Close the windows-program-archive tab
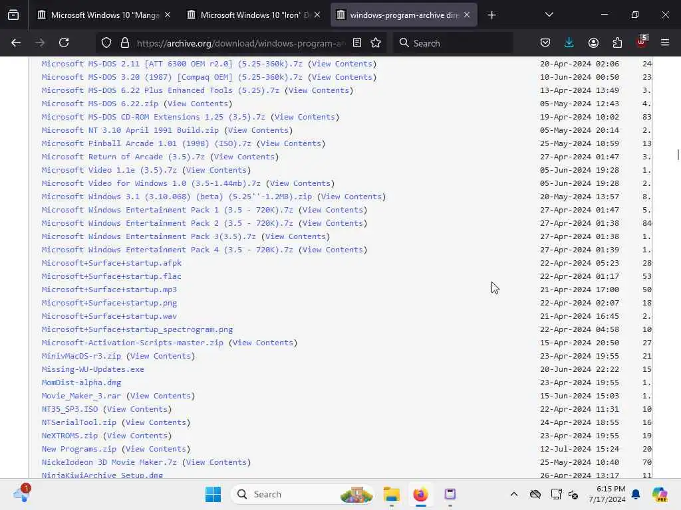The width and height of the screenshot is (681, 510). tap(467, 15)
